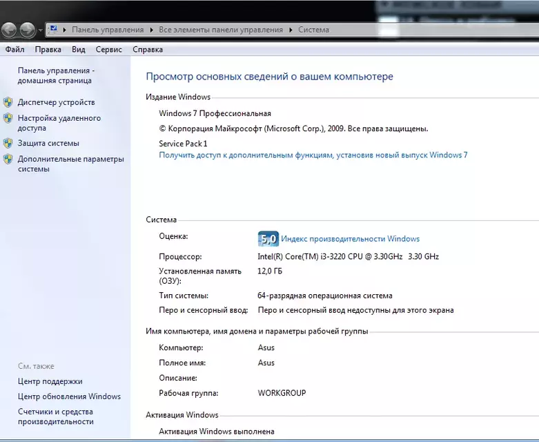539x442 pixels.
Task: Click the 12,0 ГБ installed memory value
Action: pos(270,271)
